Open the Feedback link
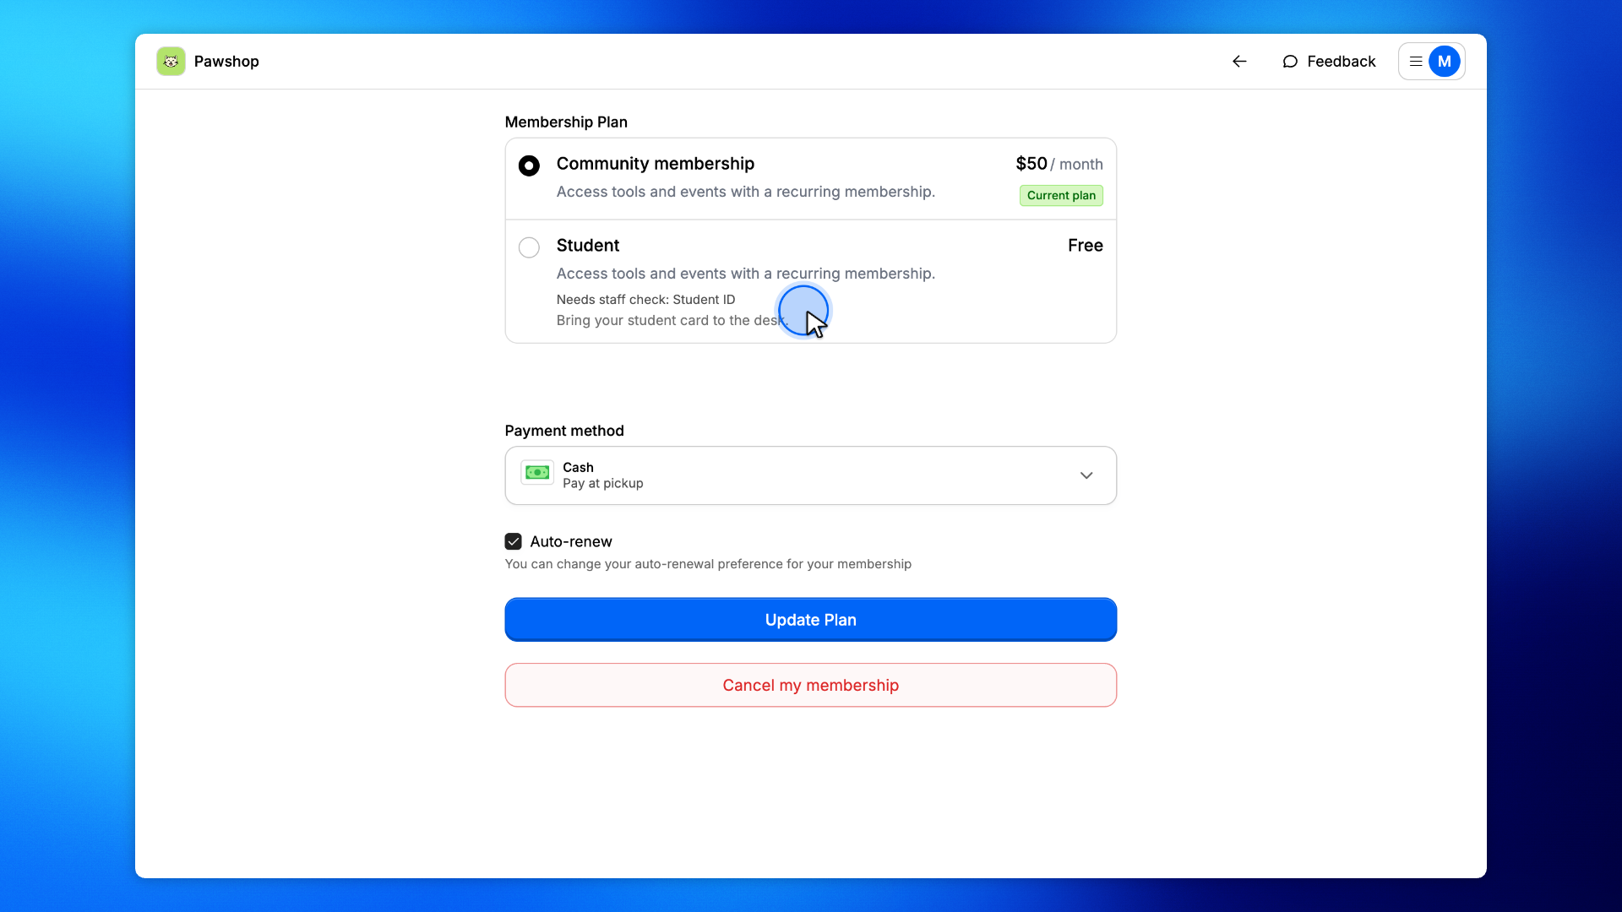 coord(1329,61)
